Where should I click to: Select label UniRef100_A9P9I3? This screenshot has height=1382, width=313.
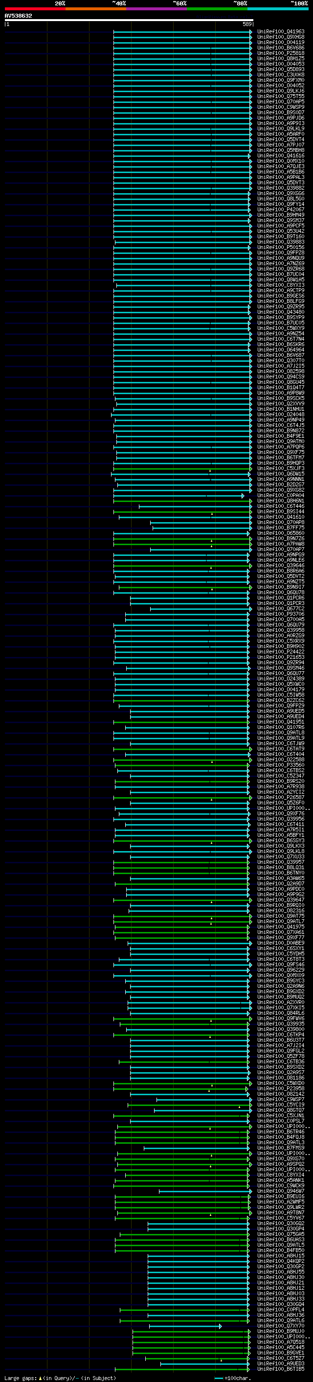(x=280, y=124)
